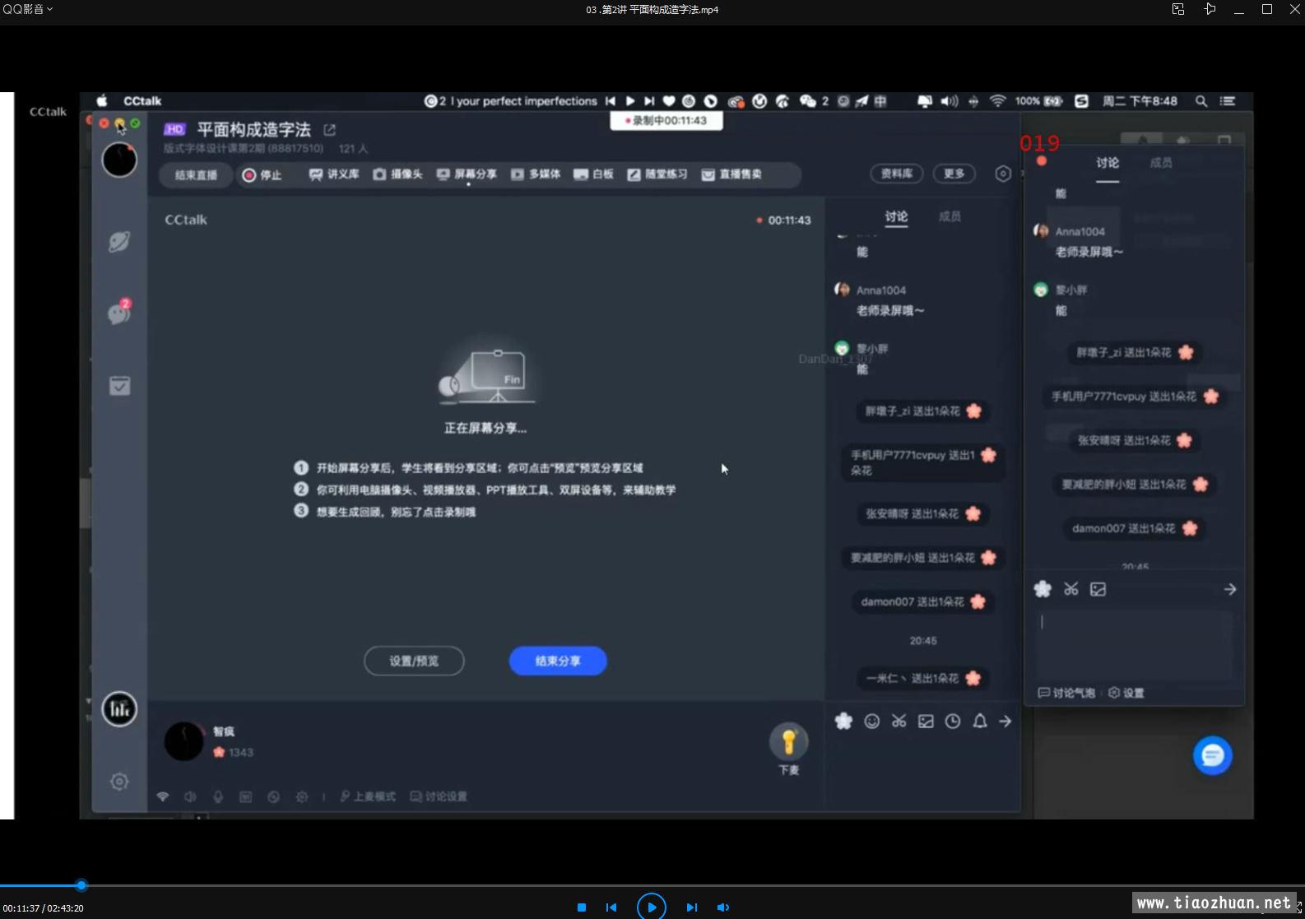The image size is (1305, 919).
Task: Select 讨论 tab in floating chat panel
Action: [1108, 163]
